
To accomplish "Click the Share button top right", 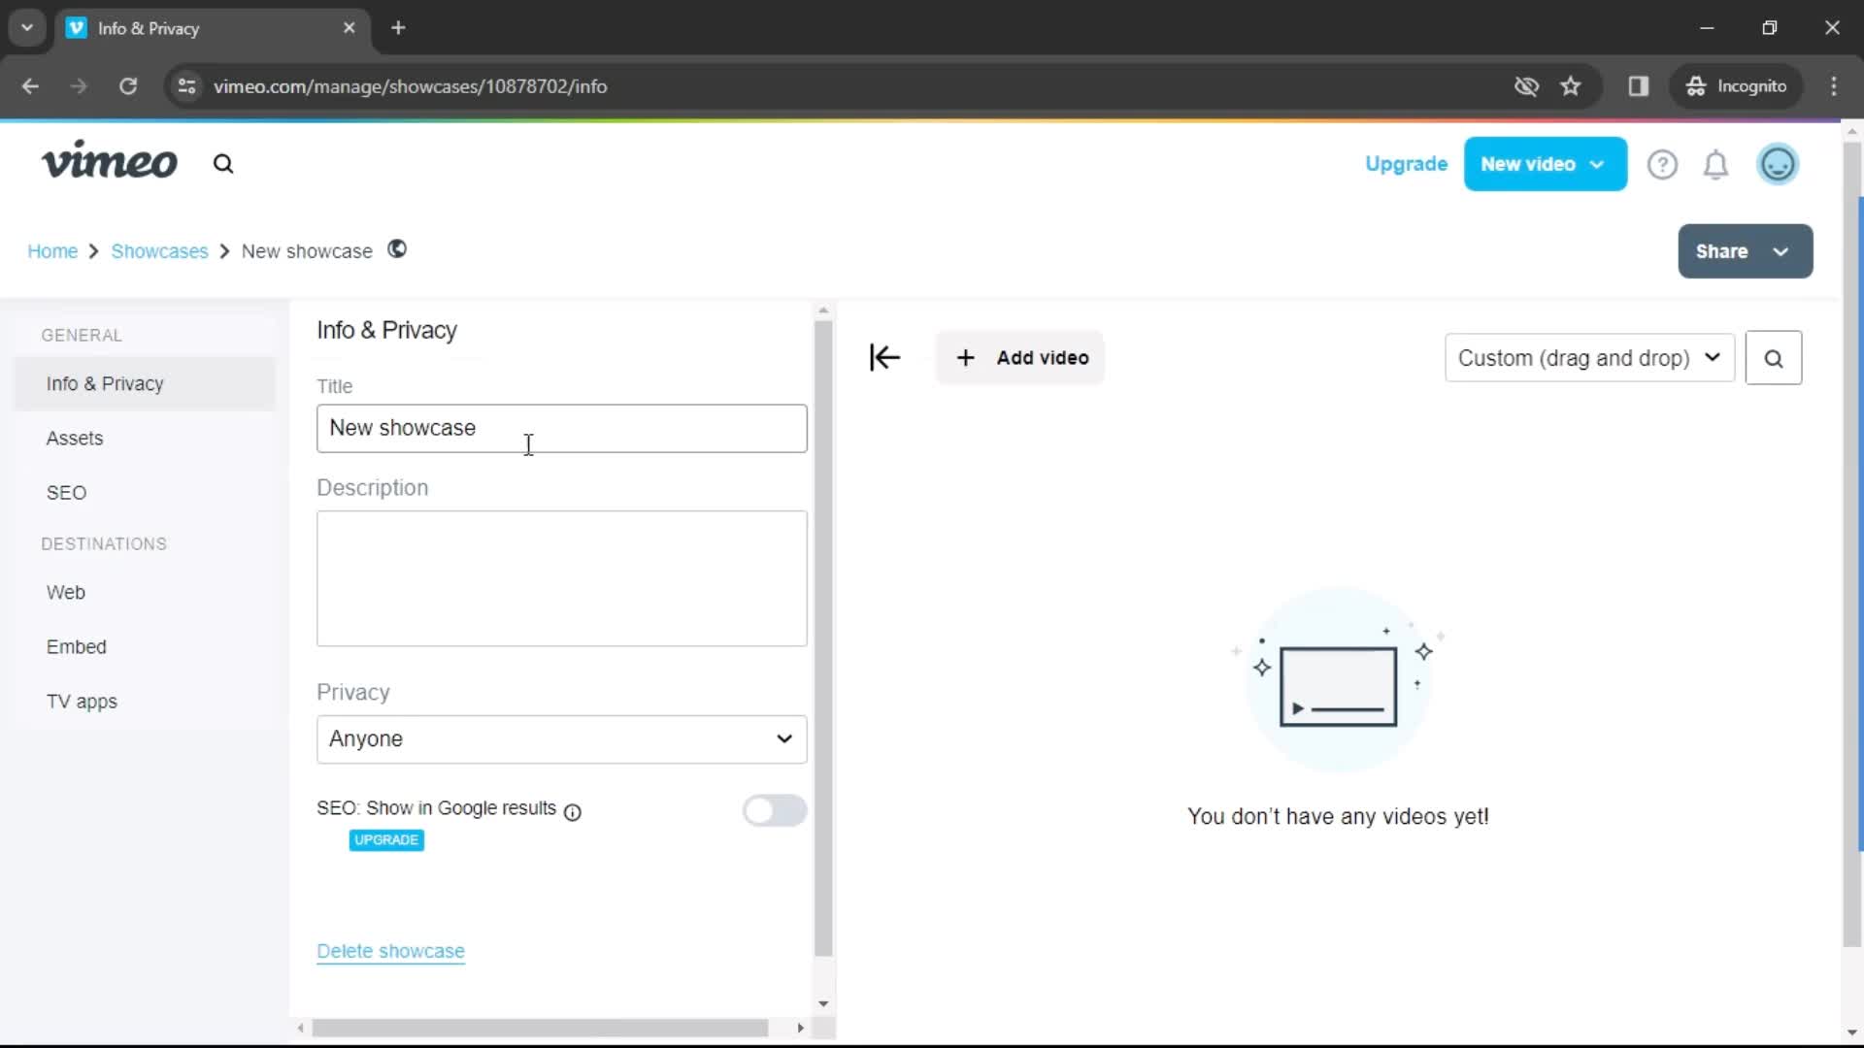I will pyautogui.click(x=1743, y=250).
